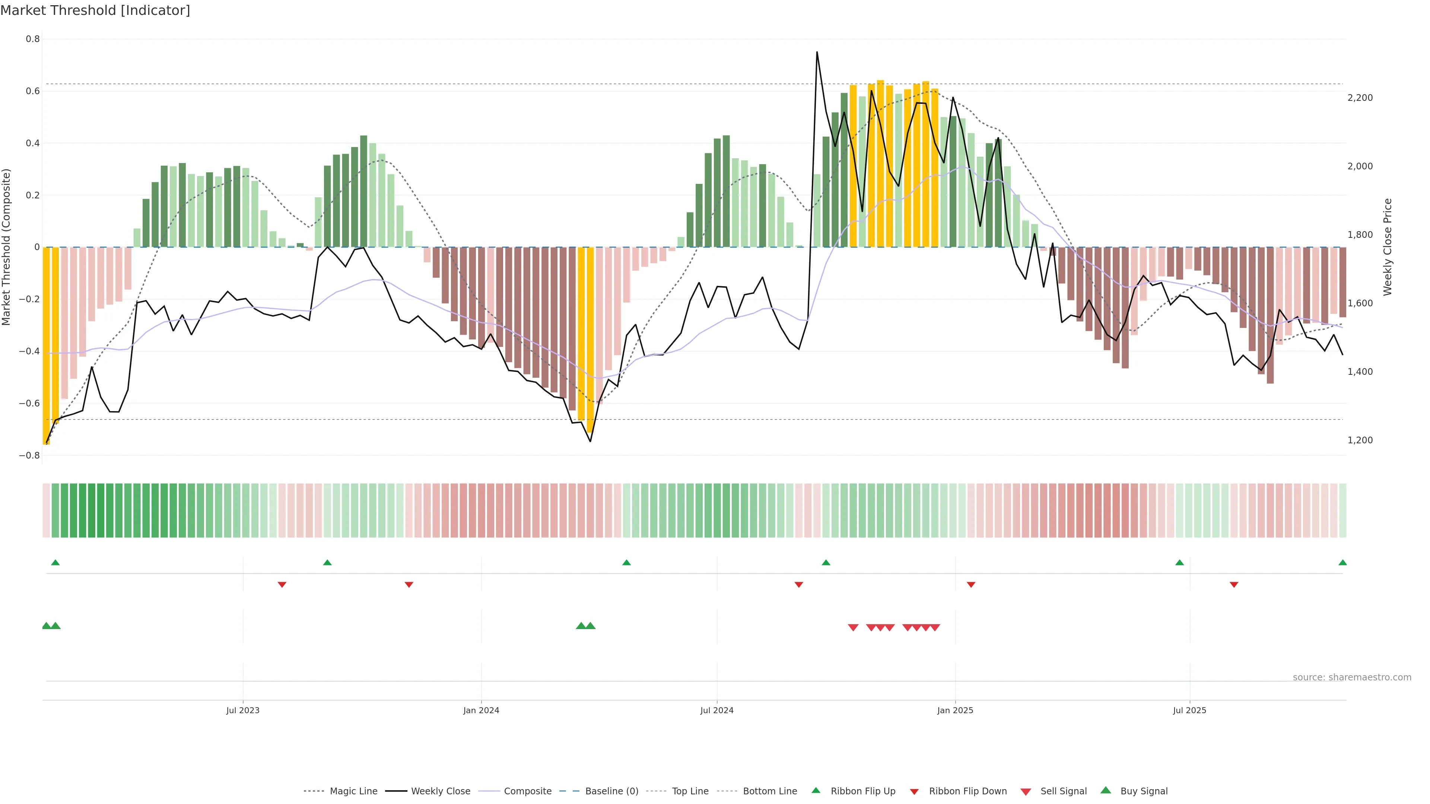This screenshot has height=804, width=1430.
Task: Click the rightmost ribbon flip up marker
Action: (1342, 563)
